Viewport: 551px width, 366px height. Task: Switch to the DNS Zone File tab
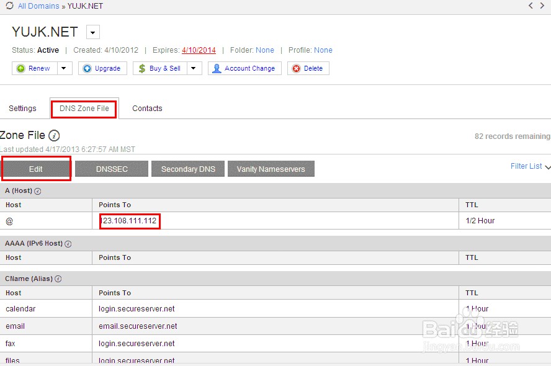coord(84,109)
